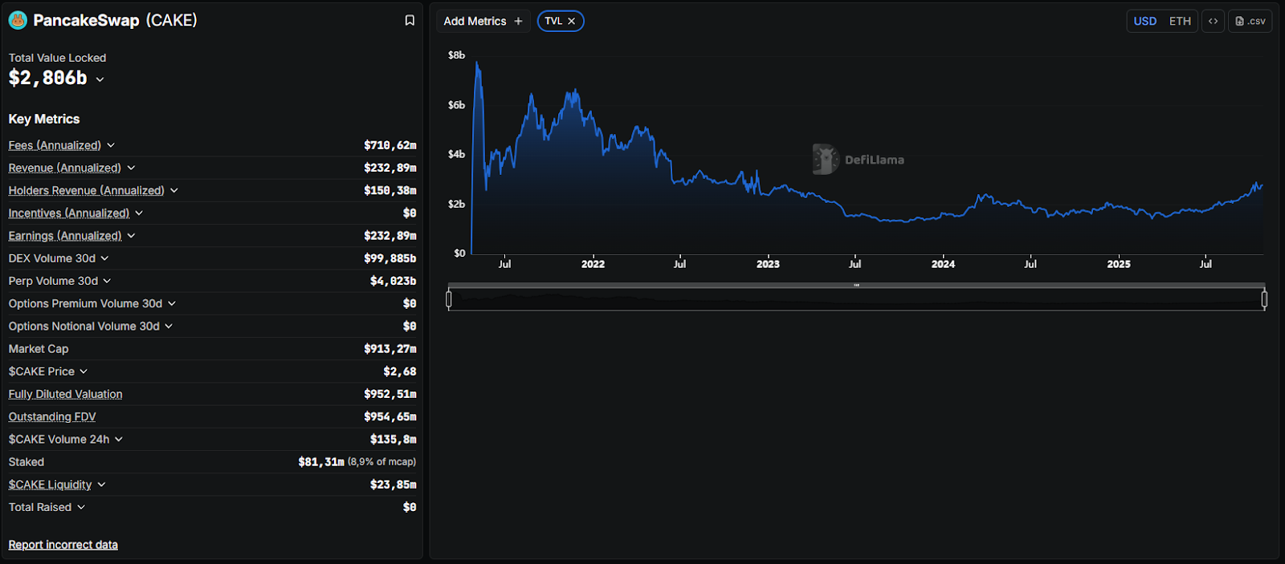Open the embed code icon button
Screen dimensions: 1285x564
click(1213, 21)
